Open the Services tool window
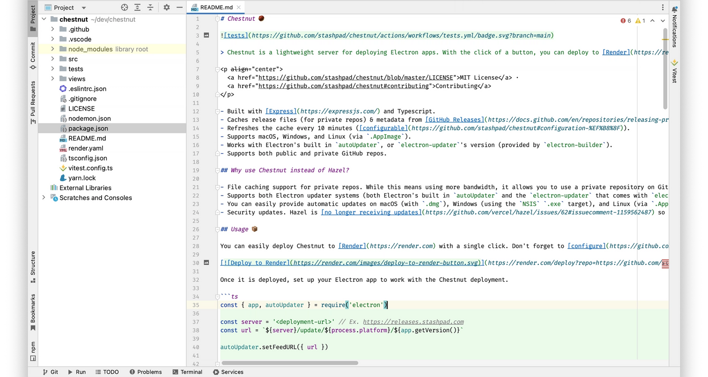Image resolution: width=708 pixels, height=377 pixels. [228, 372]
